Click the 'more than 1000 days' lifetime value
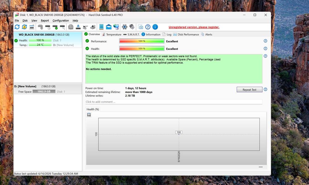309x185 pixels. 139,92
